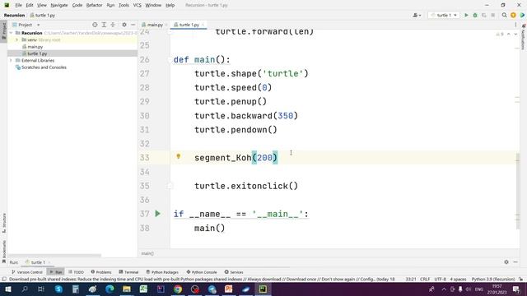527x296 pixels.
Task: Minimize the Run panel
Action: tap(515, 262)
